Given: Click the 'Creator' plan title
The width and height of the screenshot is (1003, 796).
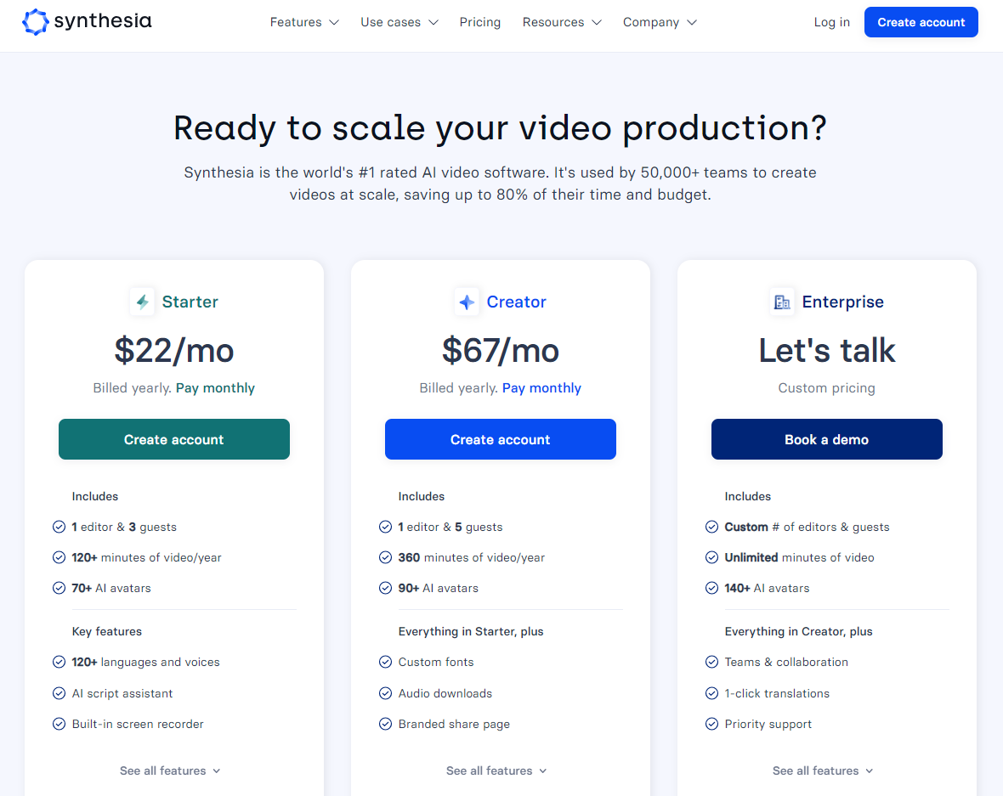Looking at the screenshot, I should (516, 302).
